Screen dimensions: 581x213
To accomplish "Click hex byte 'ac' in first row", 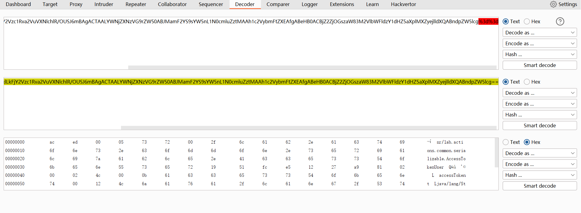I will coord(52,142).
